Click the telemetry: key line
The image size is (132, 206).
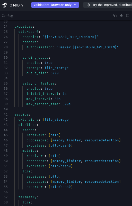[28, 197]
